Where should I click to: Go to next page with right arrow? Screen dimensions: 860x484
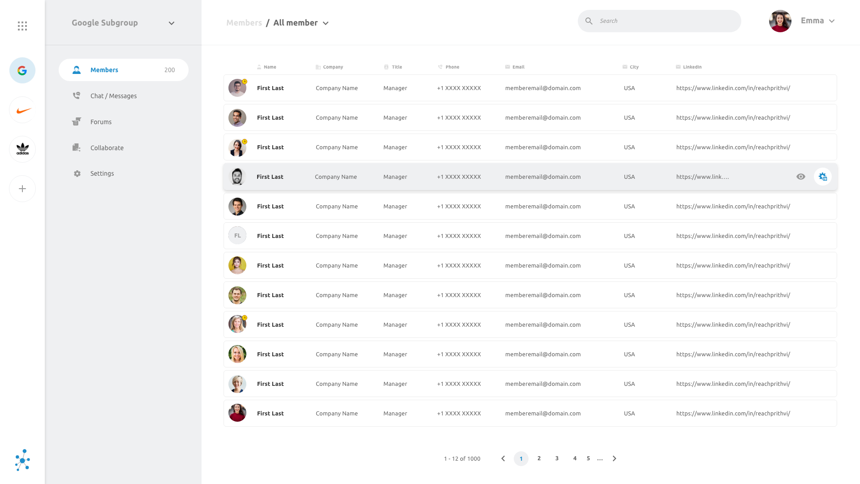coord(615,458)
